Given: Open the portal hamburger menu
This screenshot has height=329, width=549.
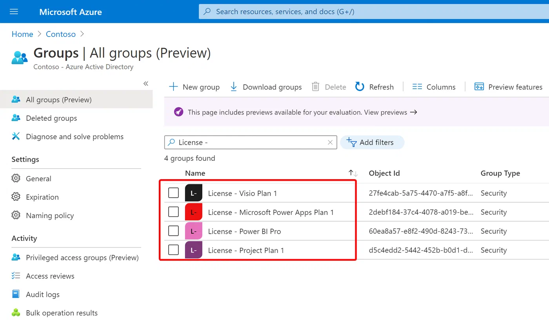Looking at the screenshot, I should click(14, 12).
